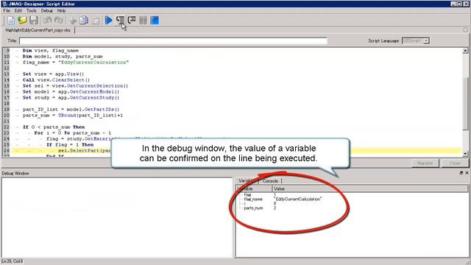Click line 22 If 0 < parts_num Then

pos(54,127)
